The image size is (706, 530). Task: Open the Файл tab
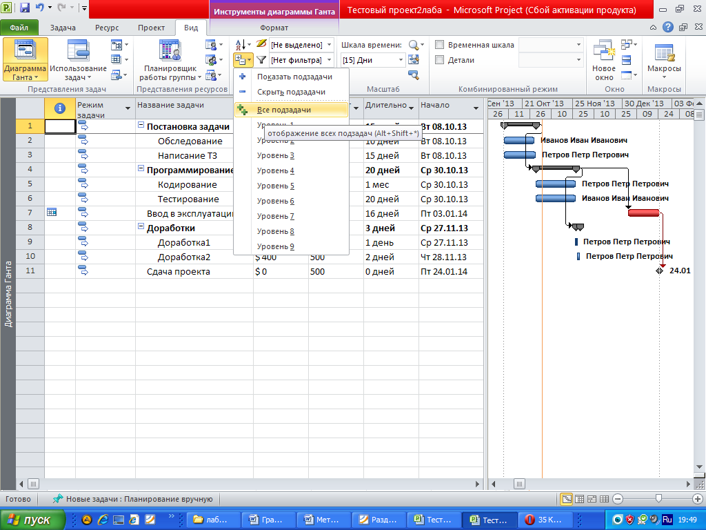click(x=19, y=28)
